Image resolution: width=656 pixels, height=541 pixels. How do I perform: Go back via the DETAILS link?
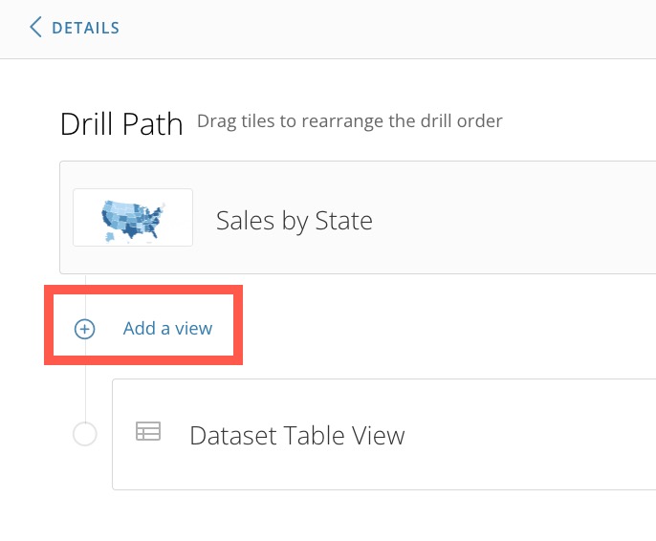[x=85, y=28]
